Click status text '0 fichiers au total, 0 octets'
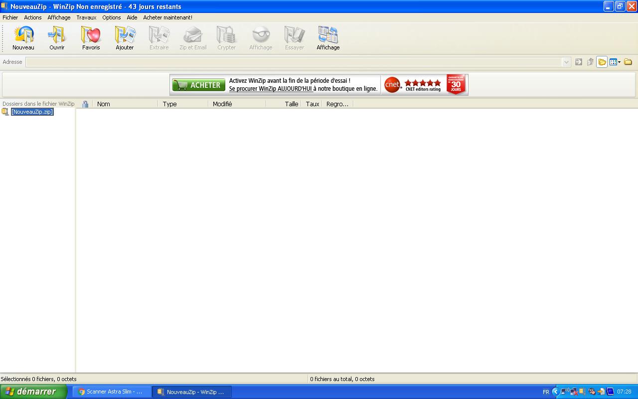Image resolution: width=638 pixels, height=399 pixels. pos(342,379)
